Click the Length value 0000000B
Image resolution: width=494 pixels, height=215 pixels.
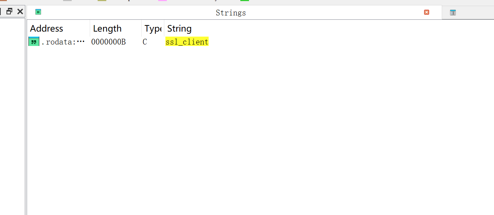coord(108,42)
